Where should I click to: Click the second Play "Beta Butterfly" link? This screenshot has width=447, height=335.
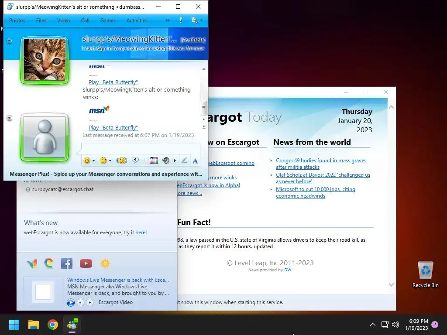pyautogui.click(x=113, y=128)
